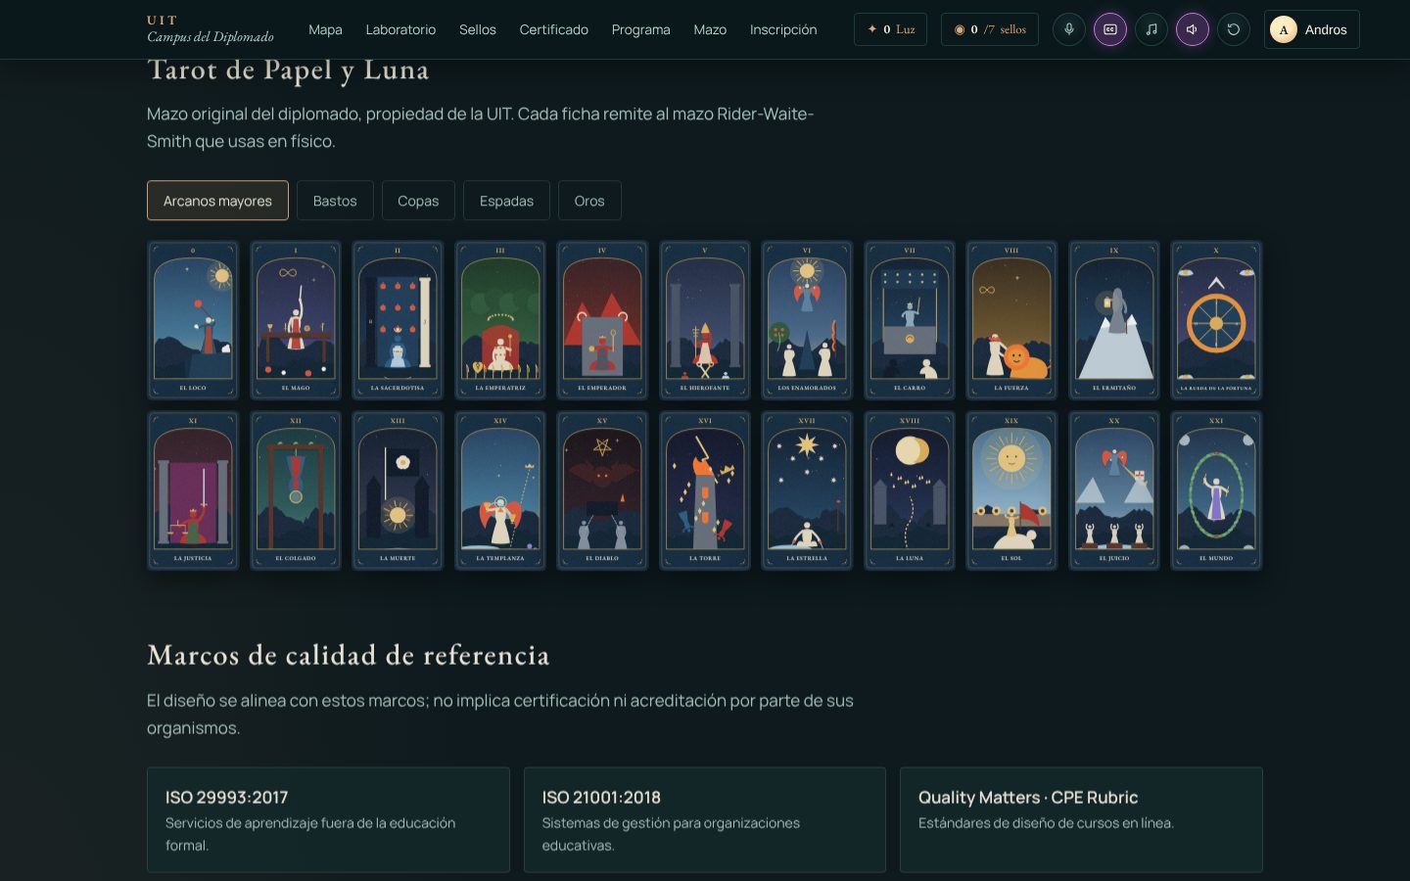Screen dimensions: 1410x881
Task: Click the La Fuerza lion card
Action: [x=1011, y=320]
